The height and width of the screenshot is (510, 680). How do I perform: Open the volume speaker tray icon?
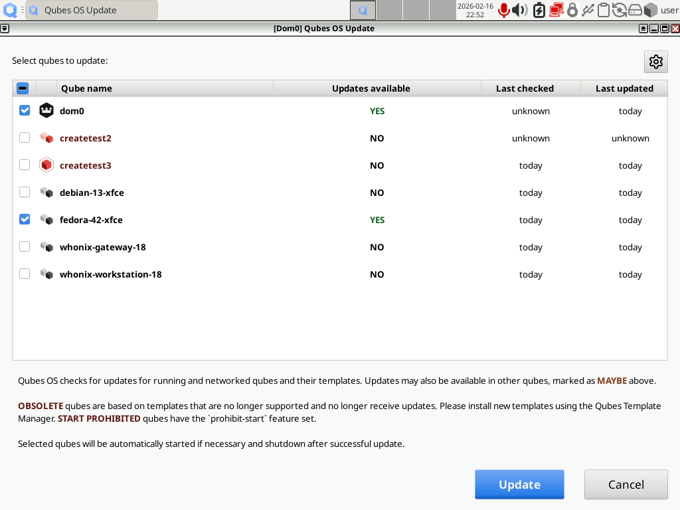tap(519, 10)
